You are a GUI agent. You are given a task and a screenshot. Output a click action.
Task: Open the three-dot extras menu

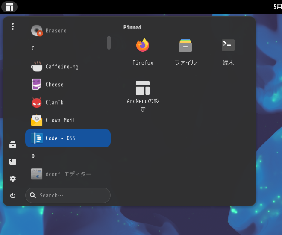[x=13, y=26]
